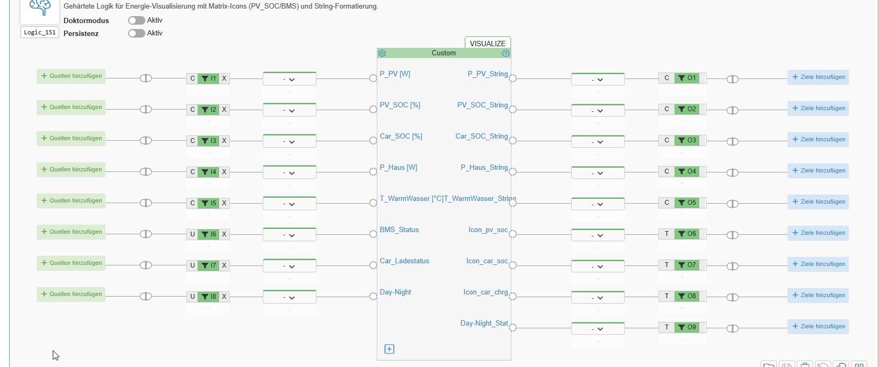Screen dimensions: 879x367
Task: Click the Custom block help icon
Action: [505, 53]
